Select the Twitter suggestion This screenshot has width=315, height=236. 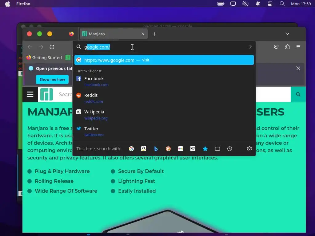tap(164, 132)
